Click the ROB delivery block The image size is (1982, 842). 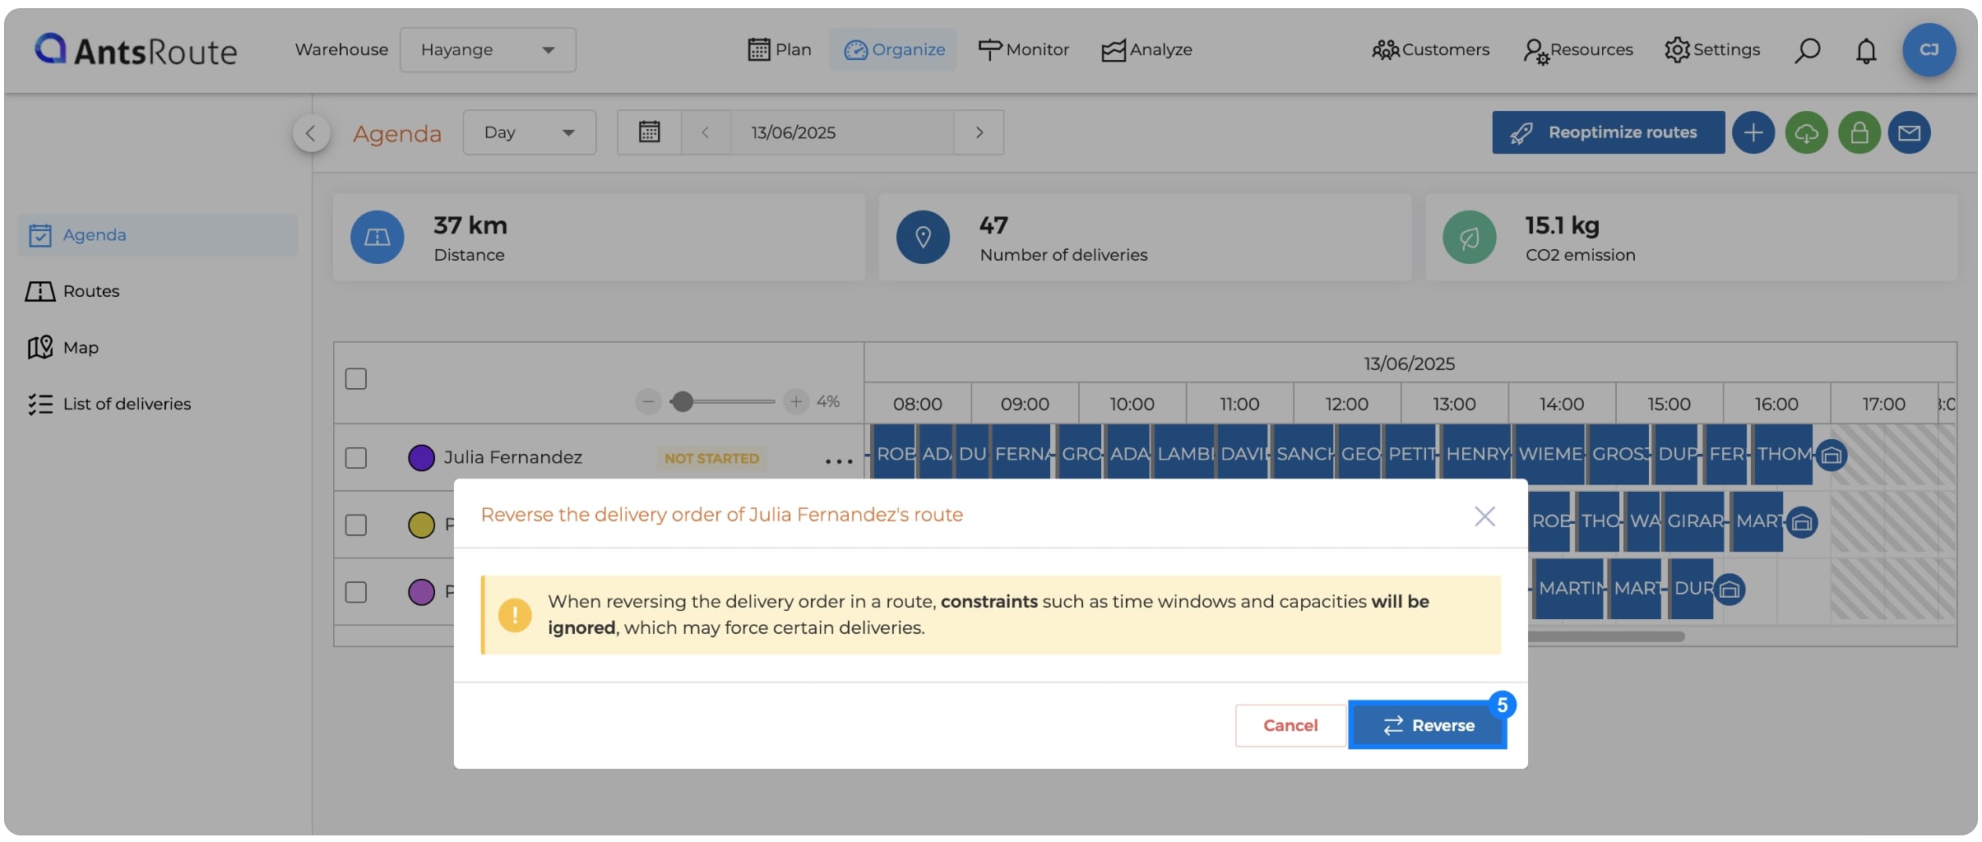893,453
